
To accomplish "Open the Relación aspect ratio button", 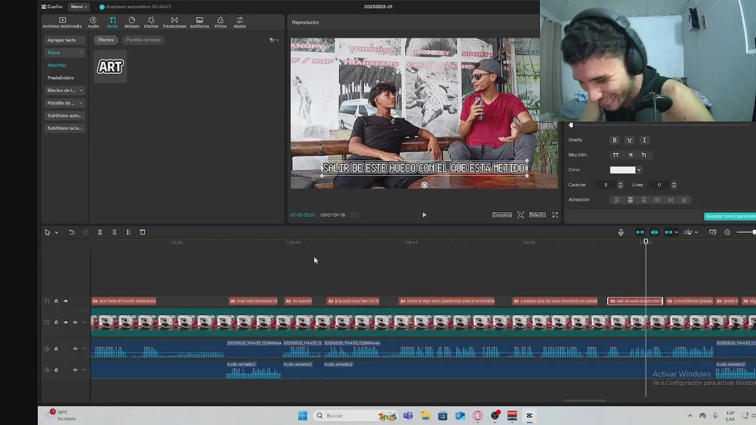I will pyautogui.click(x=537, y=215).
